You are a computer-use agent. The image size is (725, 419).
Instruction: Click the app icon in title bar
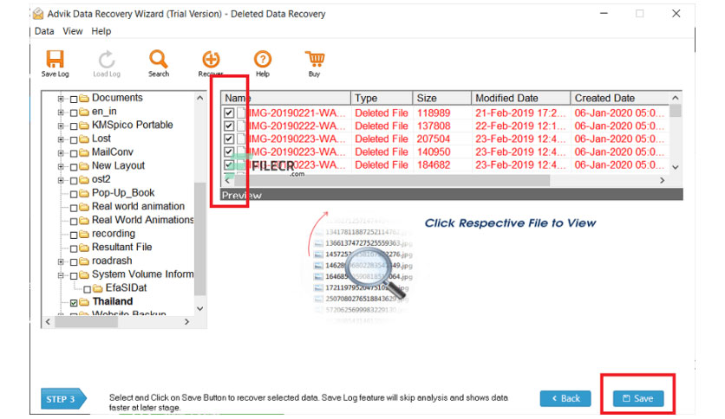[38, 14]
